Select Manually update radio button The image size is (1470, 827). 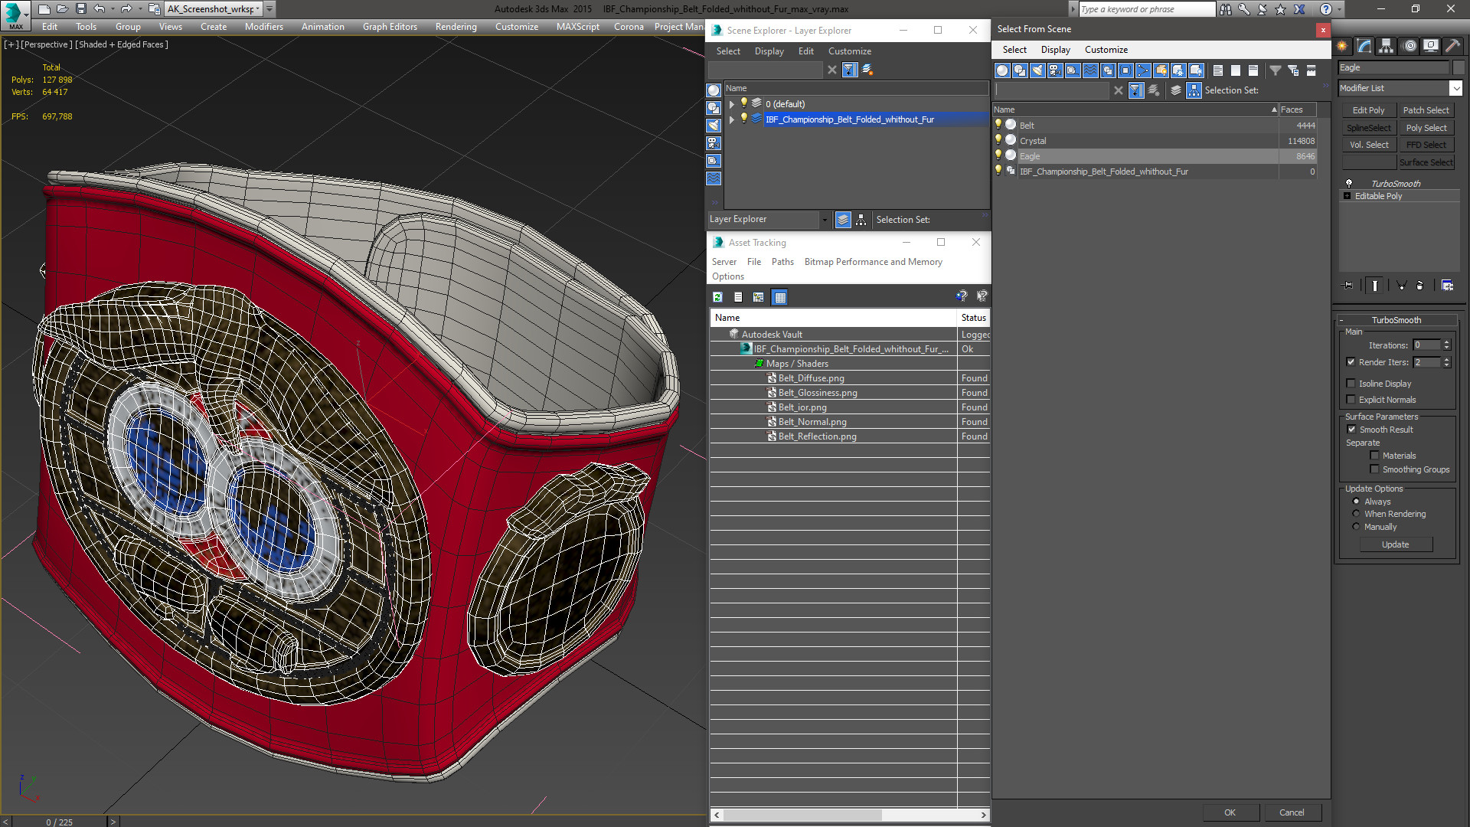[1356, 527]
